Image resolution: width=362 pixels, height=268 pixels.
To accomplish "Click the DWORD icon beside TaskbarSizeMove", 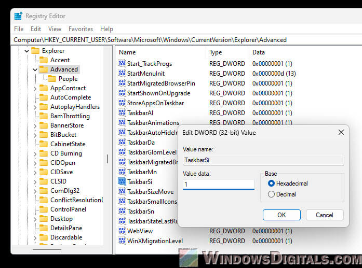I will (x=122, y=191).
